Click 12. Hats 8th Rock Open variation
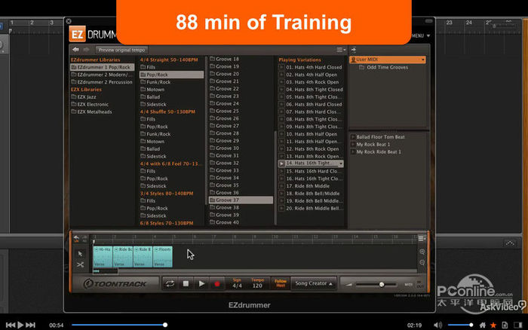The image size is (528, 330). (x=312, y=148)
